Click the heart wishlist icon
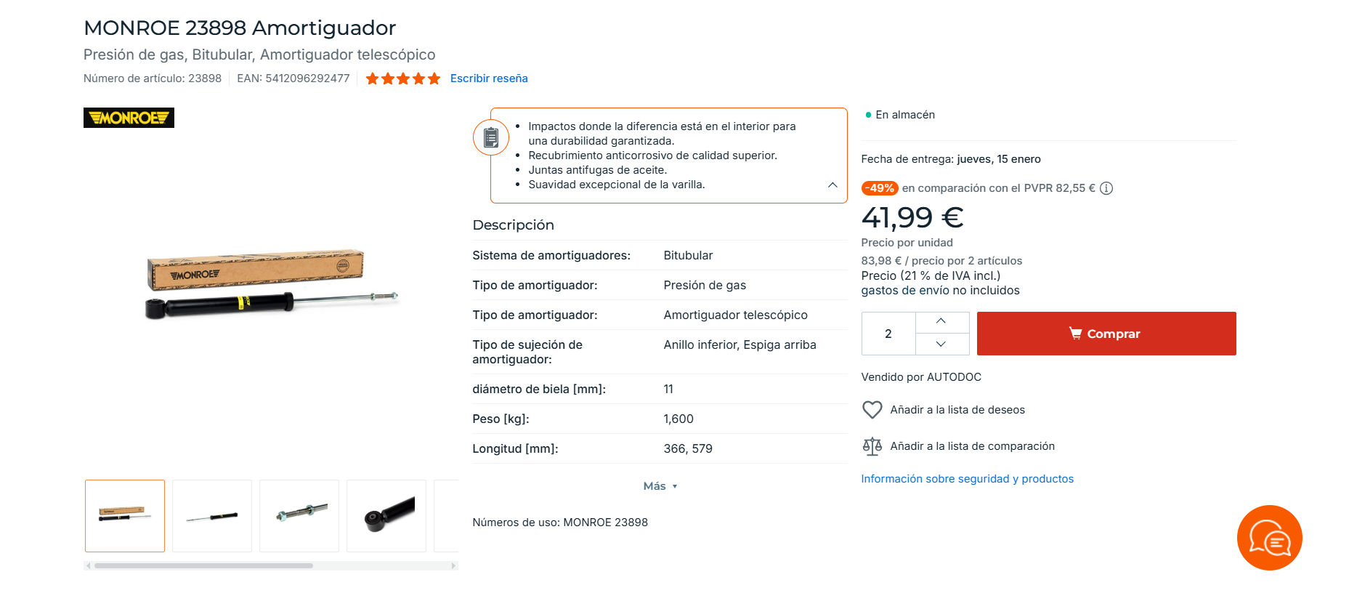 pyautogui.click(x=872, y=410)
